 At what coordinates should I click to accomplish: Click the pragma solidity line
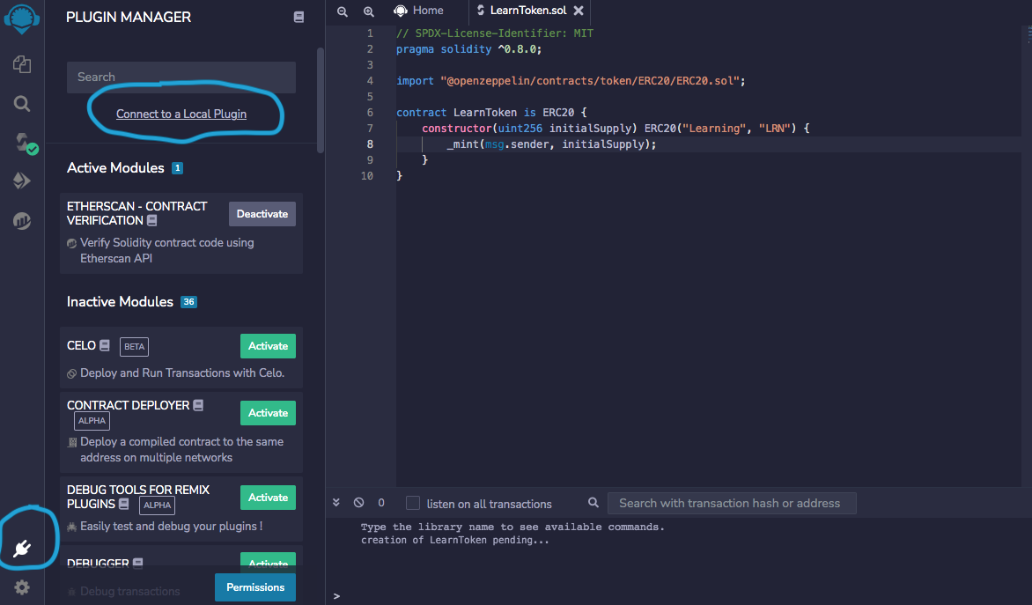[x=468, y=49]
